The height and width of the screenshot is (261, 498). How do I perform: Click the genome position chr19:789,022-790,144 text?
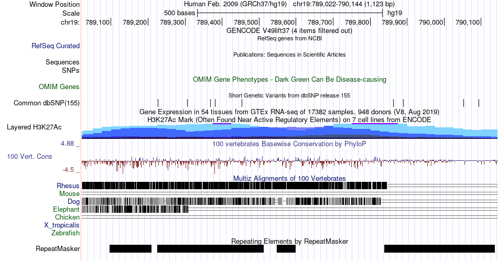(344, 4)
